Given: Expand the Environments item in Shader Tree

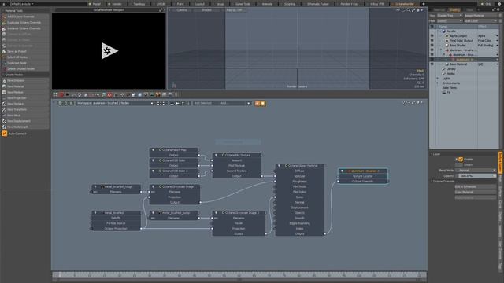Looking at the screenshot, I should [x=438, y=83].
